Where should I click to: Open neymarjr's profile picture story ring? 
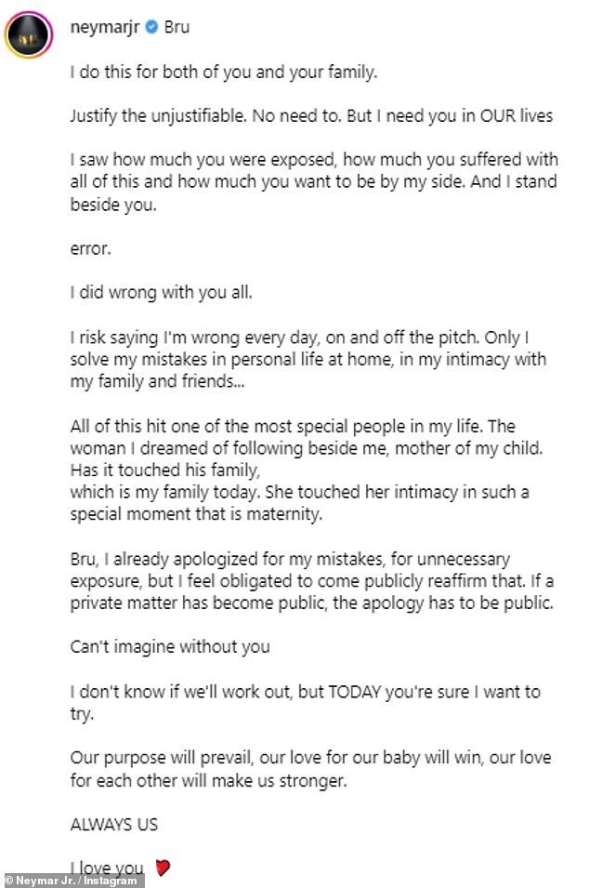[x=28, y=34]
